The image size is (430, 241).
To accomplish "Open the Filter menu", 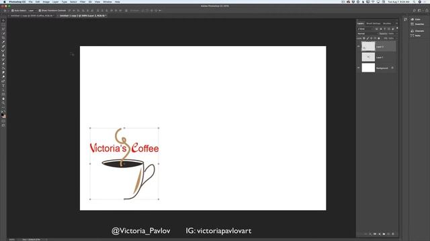I will tap(83, 2).
